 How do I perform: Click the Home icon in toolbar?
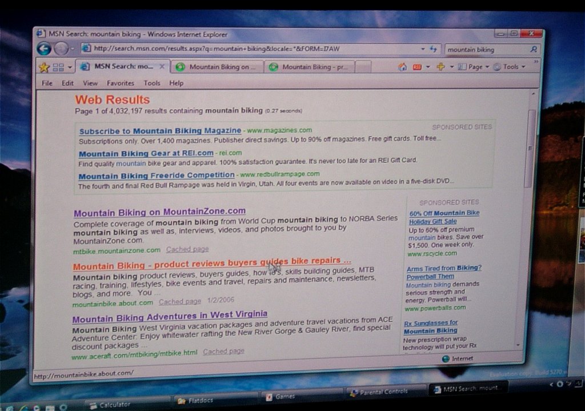click(402, 67)
